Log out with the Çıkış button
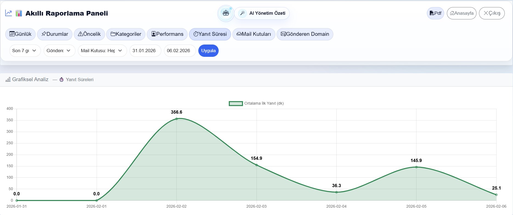The height and width of the screenshot is (215, 513). [492, 13]
